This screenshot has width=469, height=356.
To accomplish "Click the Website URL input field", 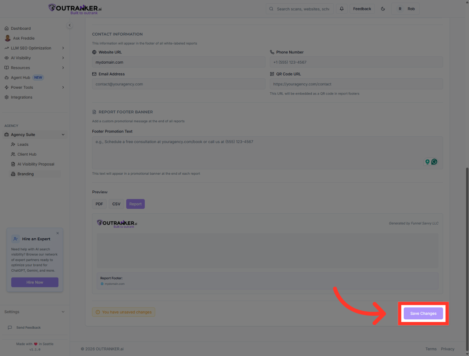I will click(x=178, y=62).
